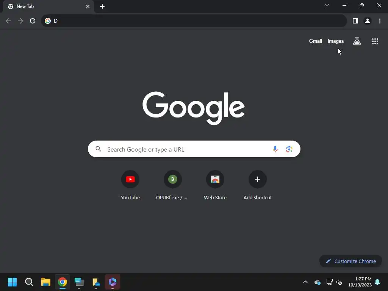Click Customize Chrome button

point(350,261)
